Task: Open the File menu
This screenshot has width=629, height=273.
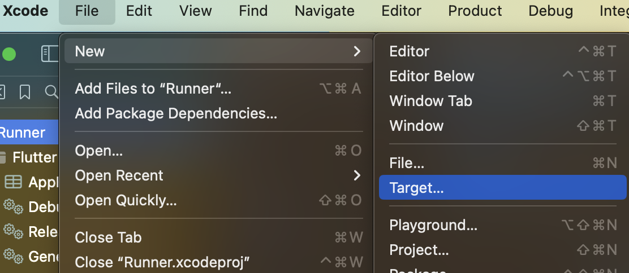Action: click(87, 11)
